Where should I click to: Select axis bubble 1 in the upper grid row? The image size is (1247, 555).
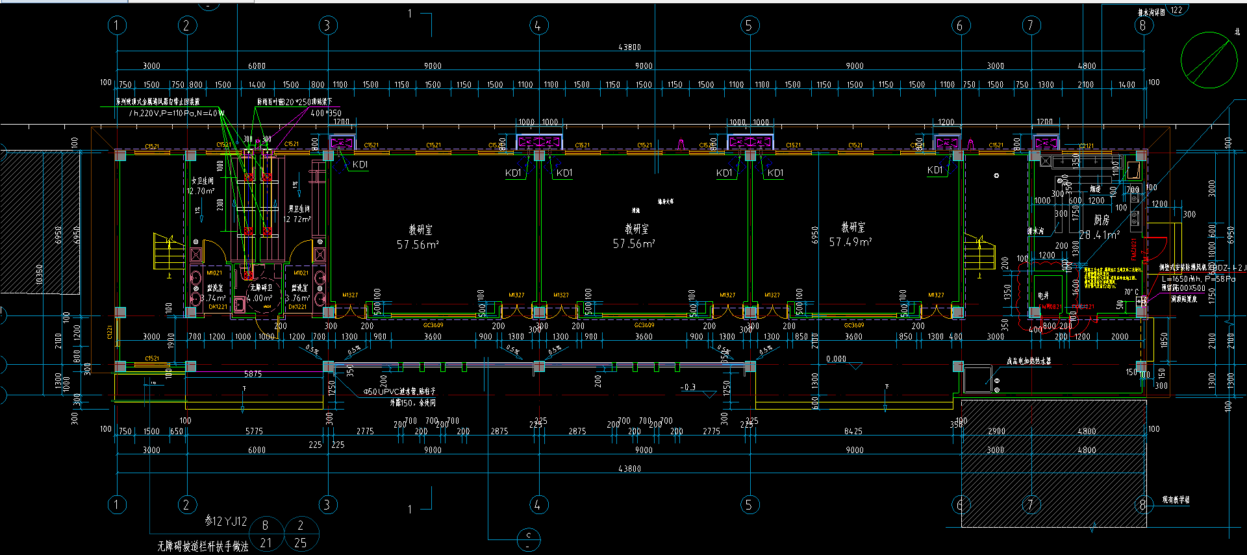point(117,25)
